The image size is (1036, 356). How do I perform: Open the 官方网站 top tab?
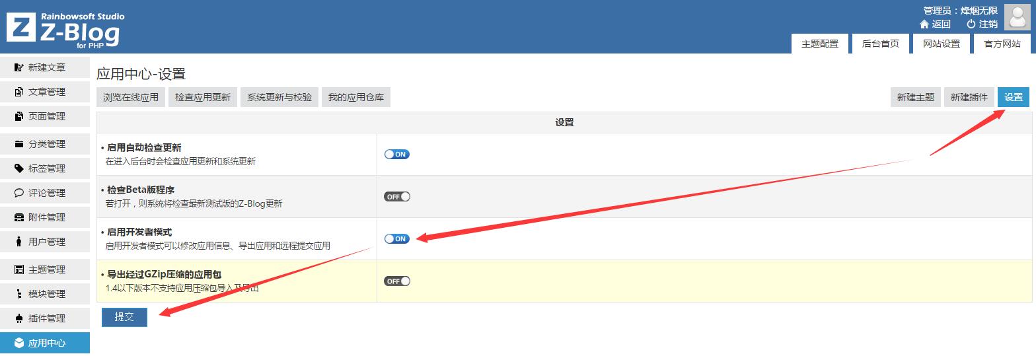1002,44
